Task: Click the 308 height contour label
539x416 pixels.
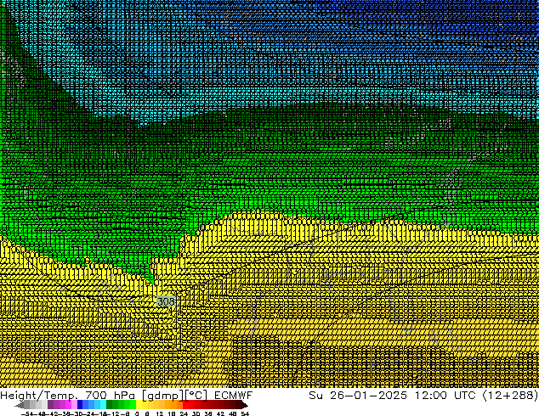Action: pos(166,301)
